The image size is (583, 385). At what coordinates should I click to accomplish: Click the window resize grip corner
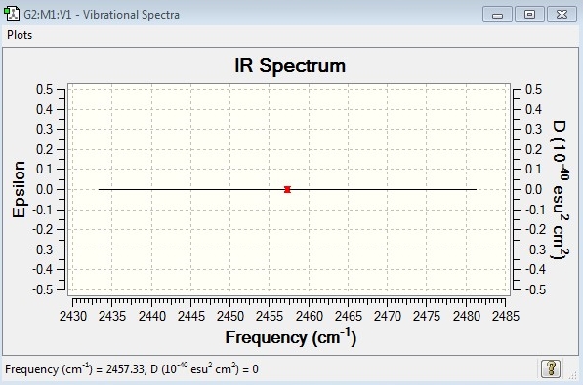(573, 375)
